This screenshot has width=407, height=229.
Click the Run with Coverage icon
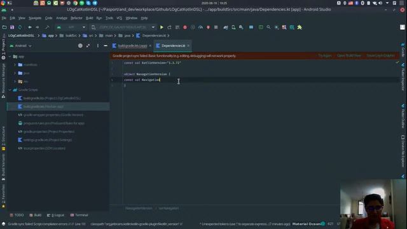coord(193,27)
